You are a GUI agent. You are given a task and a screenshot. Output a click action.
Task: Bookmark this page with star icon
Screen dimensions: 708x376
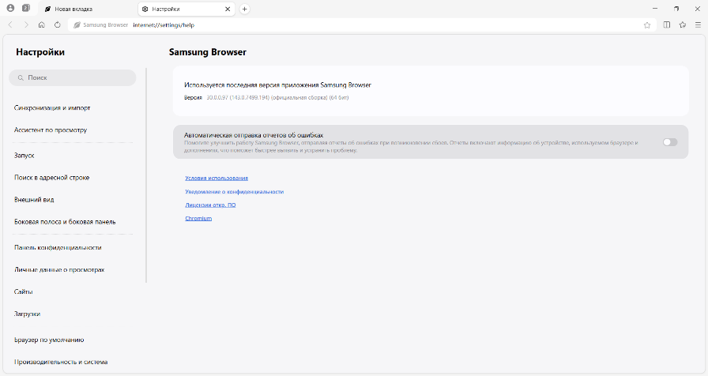click(x=647, y=25)
